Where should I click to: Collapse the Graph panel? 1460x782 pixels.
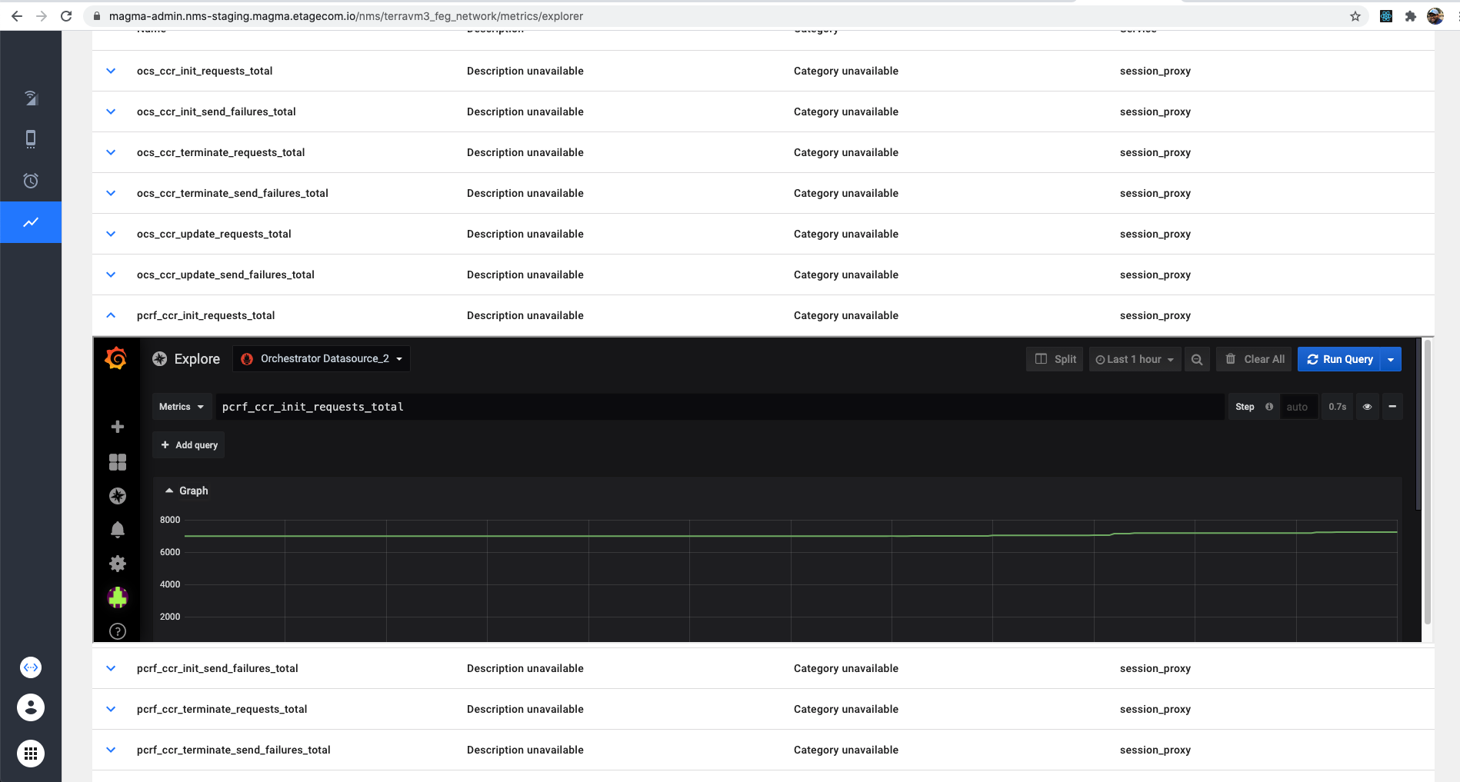(186, 491)
